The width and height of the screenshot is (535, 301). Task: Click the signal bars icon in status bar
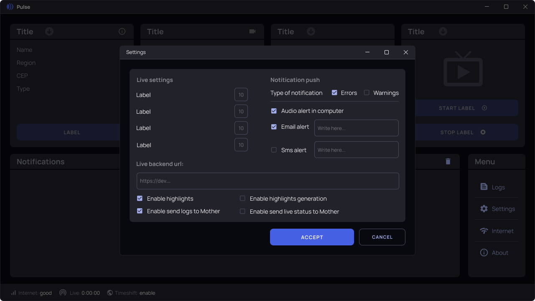click(x=13, y=293)
